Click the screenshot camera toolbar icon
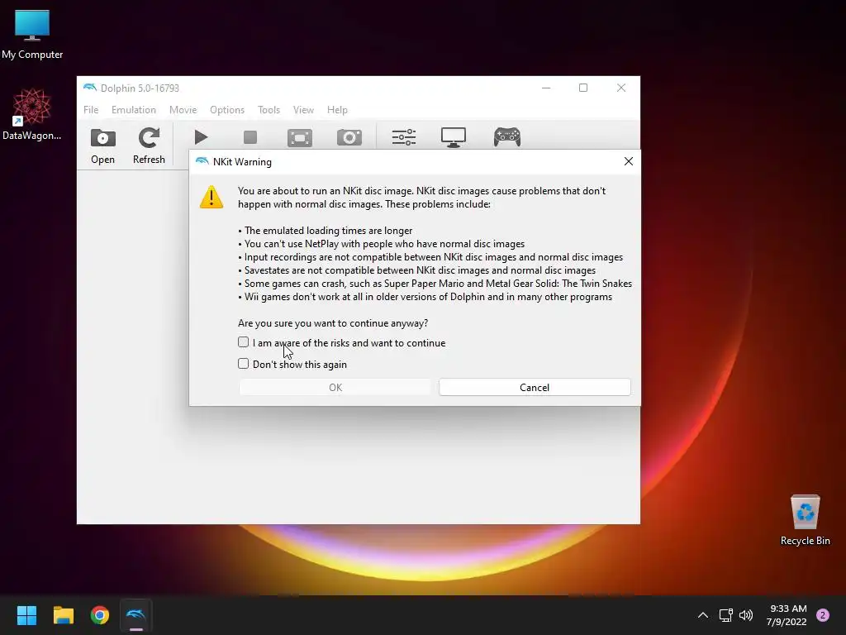This screenshot has width=846, height=635. pyautogui.click(x=349, y=138)
